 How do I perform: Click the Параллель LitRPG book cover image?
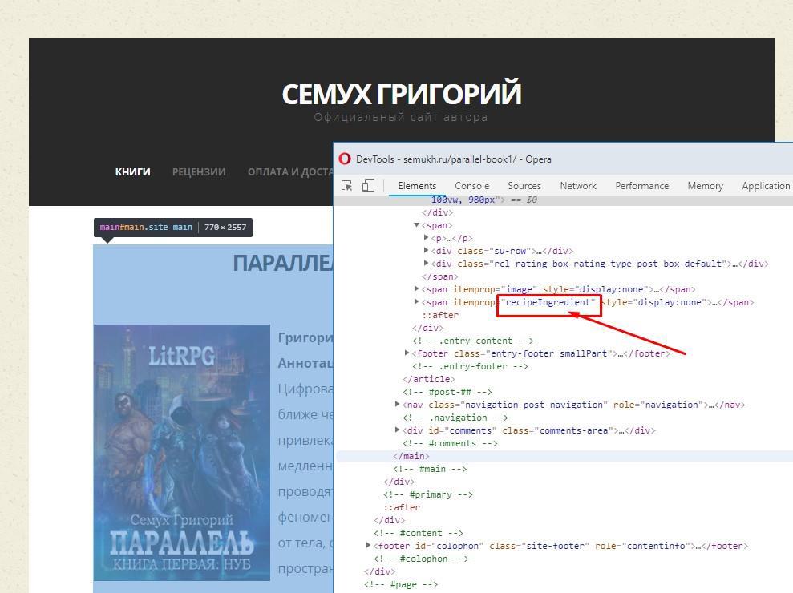182,452
